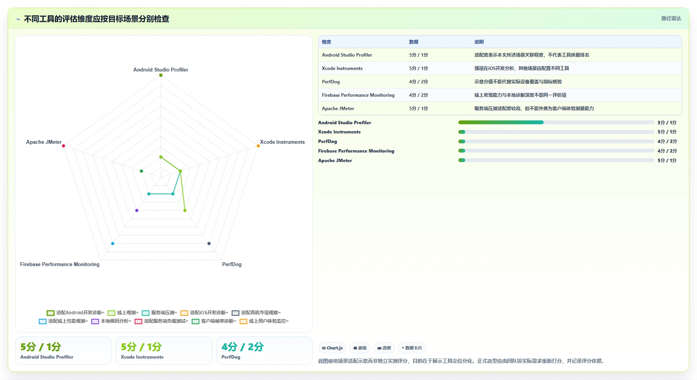Click the title 不同工具的评估维度应按目标场景分别检查
Image resolution: width=697 pixels, height=380 pixels.
[x=96, y=19]
